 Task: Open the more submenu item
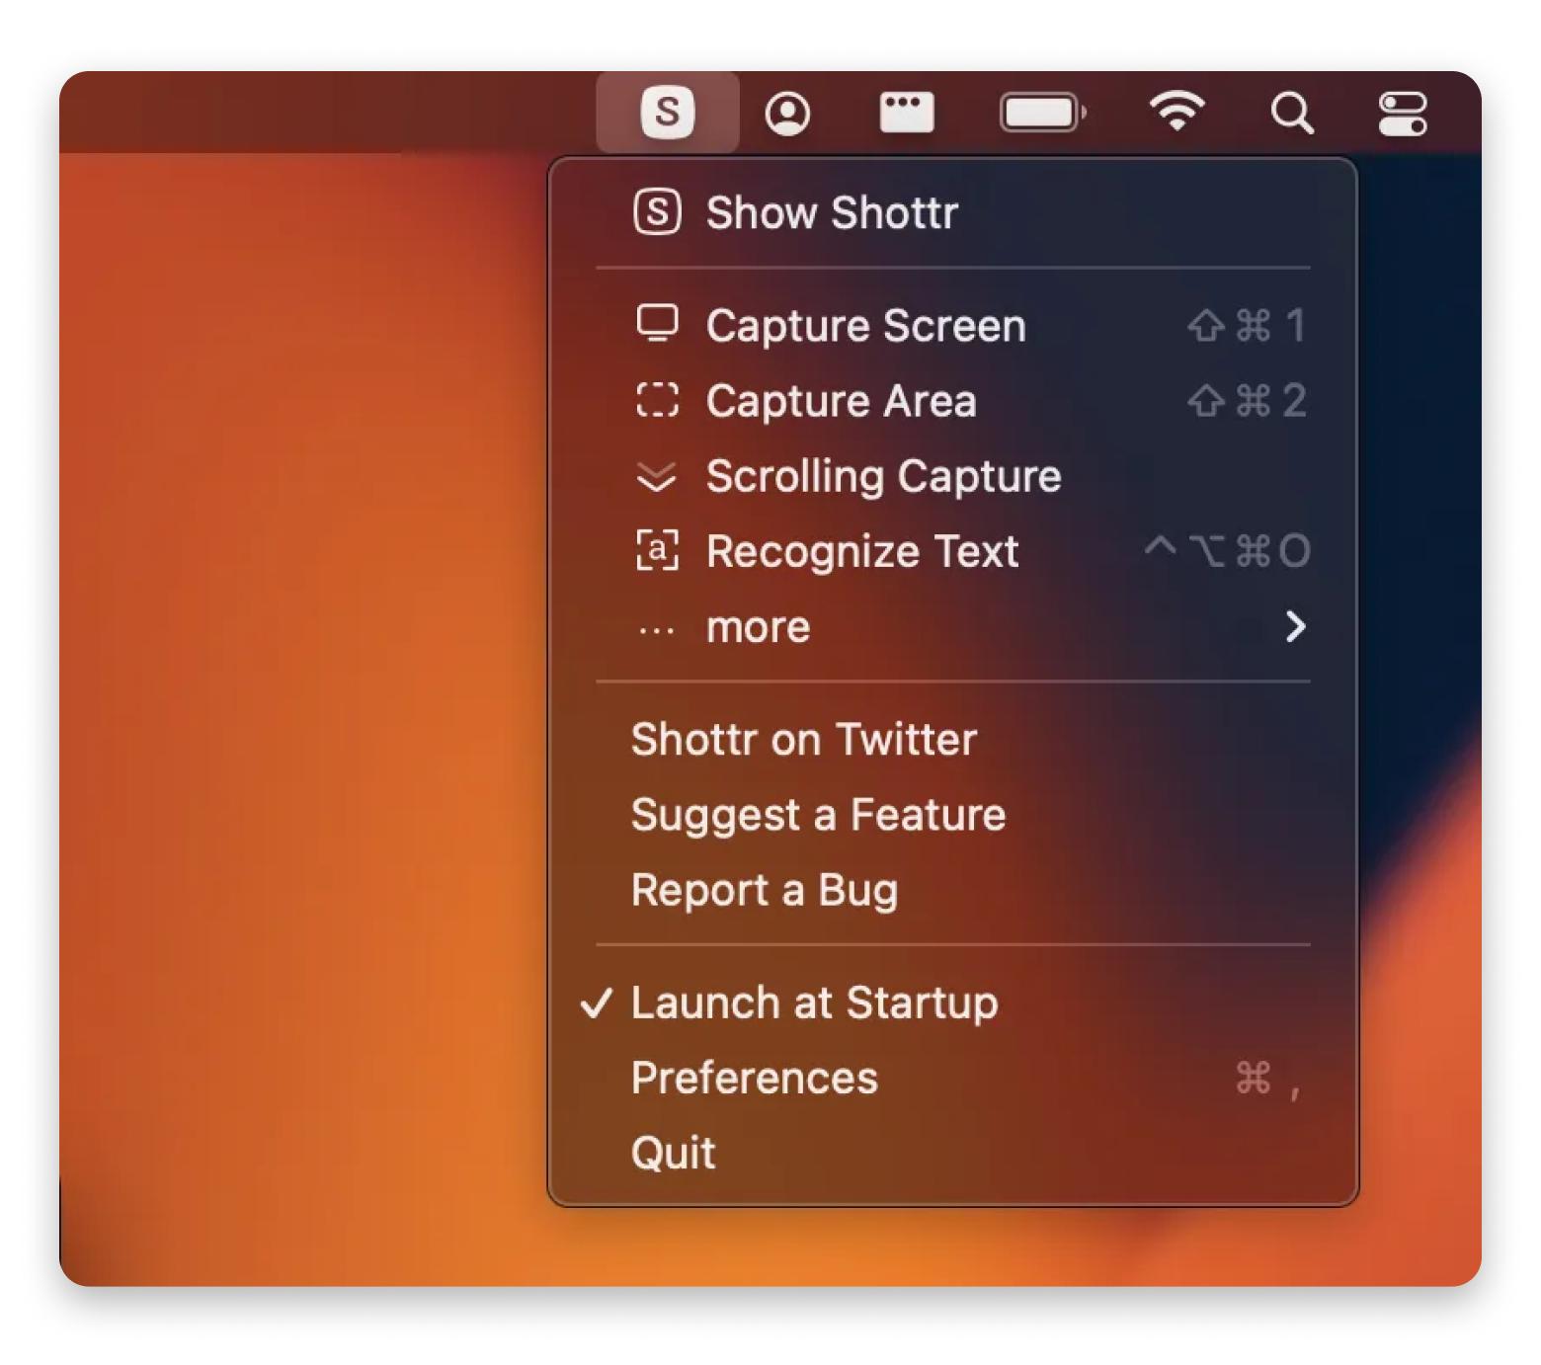pyautogui.click(x=758, y=627)
